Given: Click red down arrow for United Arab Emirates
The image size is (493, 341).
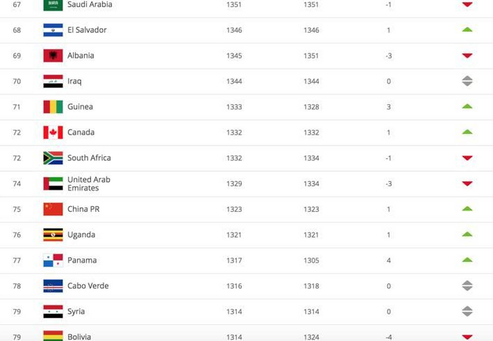Looking at the screenshot, I should [x=467, y=184].
